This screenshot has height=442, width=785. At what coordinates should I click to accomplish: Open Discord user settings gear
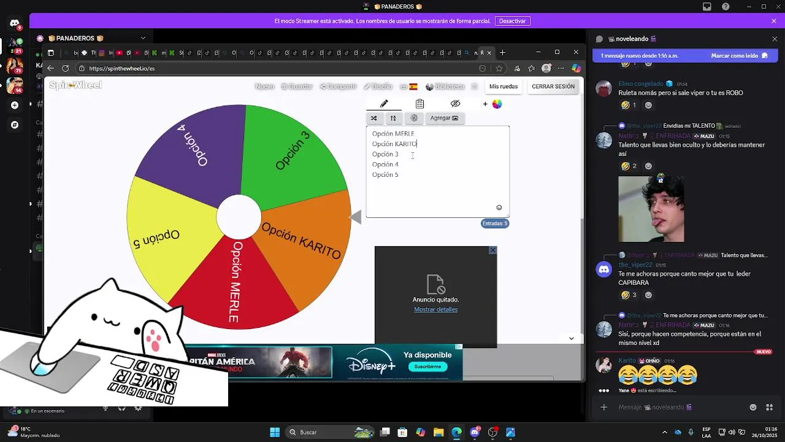tap(138, 408)
